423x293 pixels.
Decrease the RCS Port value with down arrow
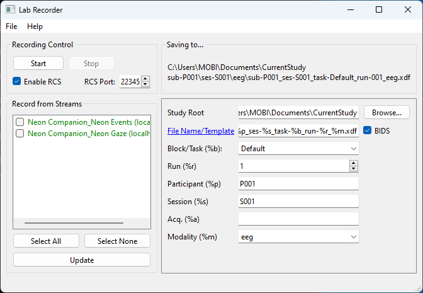145,84
